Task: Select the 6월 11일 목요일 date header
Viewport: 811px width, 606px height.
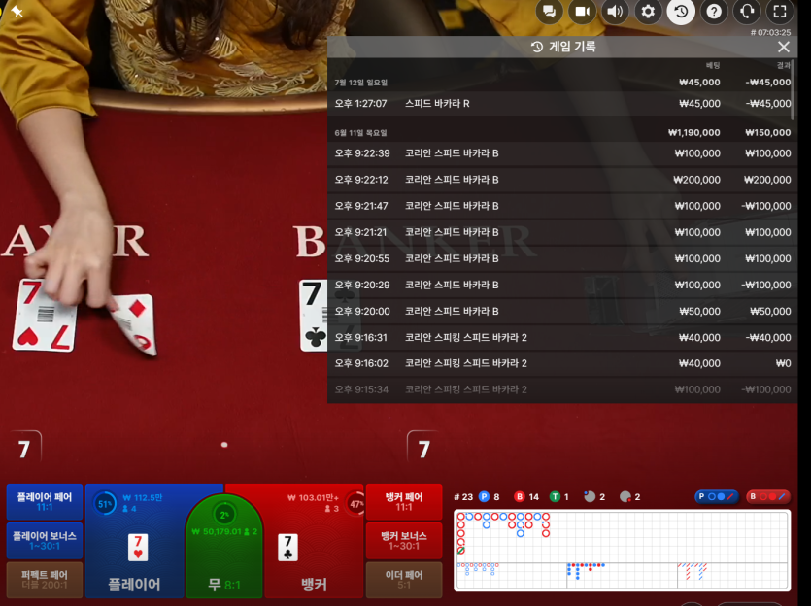Action: (361, 133)
